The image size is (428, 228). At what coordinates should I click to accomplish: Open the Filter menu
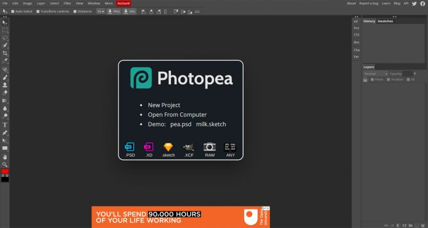(67, 3)
